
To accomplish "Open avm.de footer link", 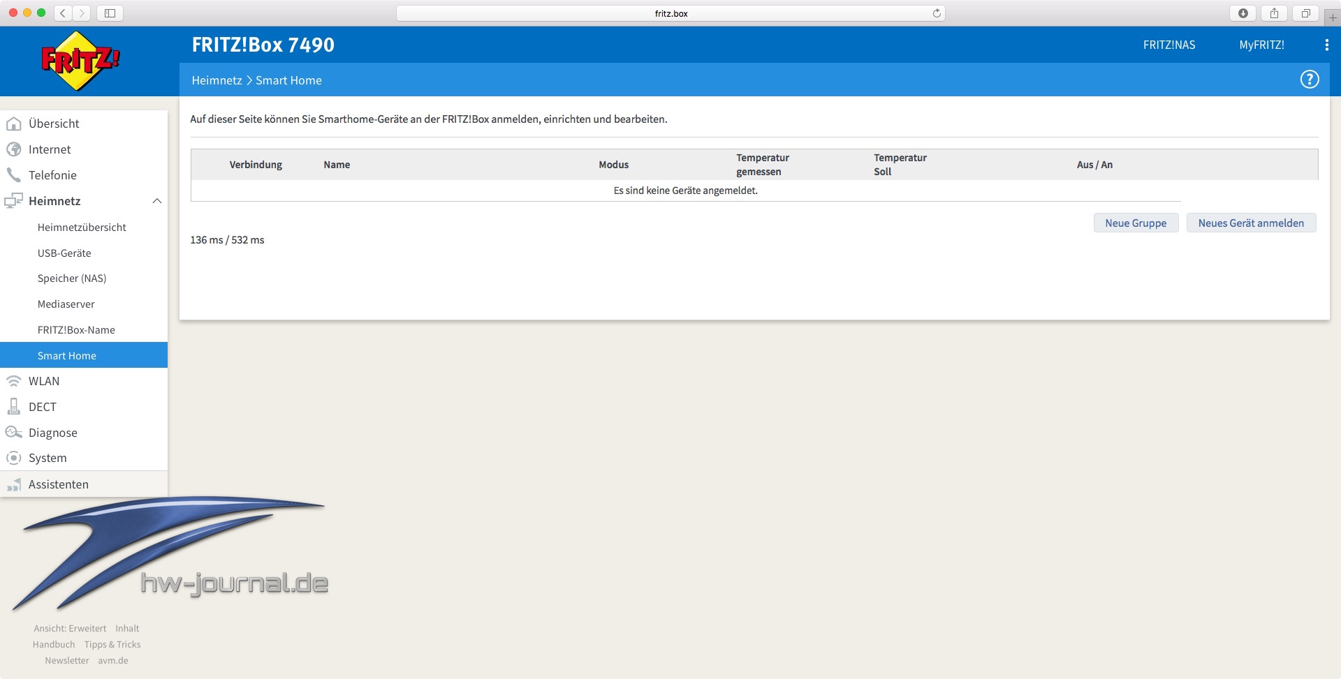I will pyautogui.click(x=113, y=661).
